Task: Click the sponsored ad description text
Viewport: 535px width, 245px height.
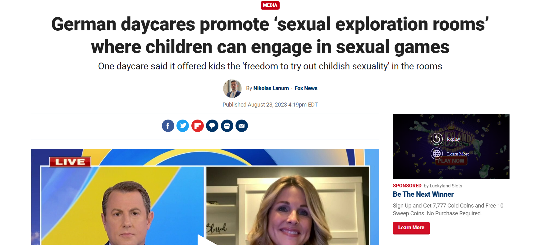Action: [448, 209]
